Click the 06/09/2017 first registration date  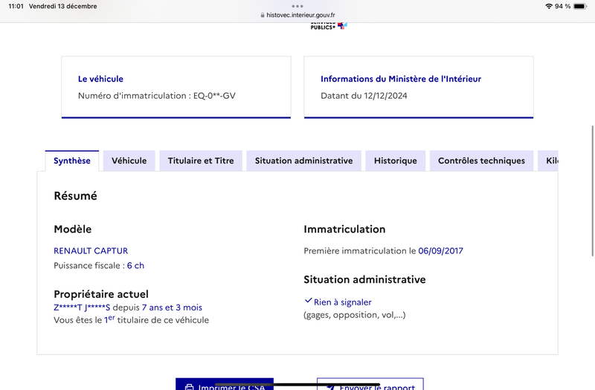click(x=440, y=251)
